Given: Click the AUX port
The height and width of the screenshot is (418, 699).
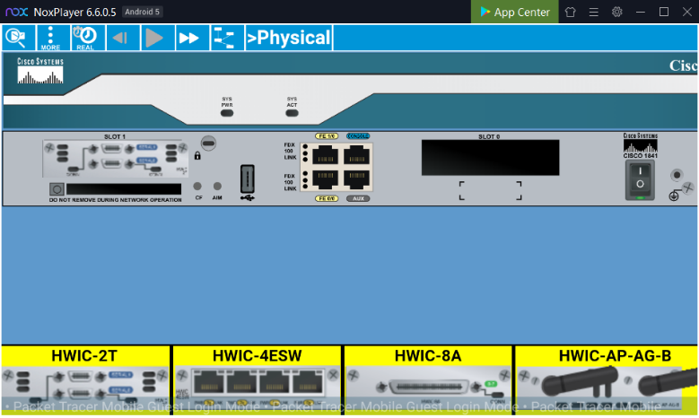Looking at the screenshot, I should pos(356,179).
